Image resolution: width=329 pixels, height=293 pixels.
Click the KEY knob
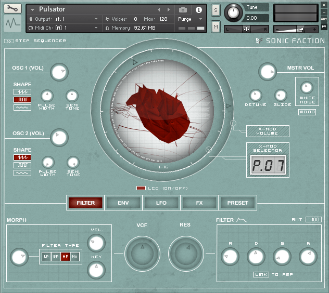[x=96, y=270]
